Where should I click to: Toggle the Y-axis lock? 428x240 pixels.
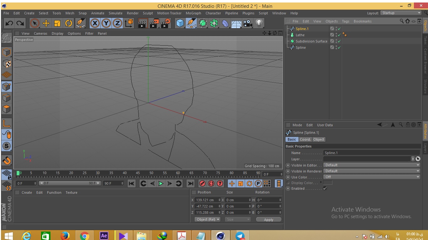[x=106, y=23]
